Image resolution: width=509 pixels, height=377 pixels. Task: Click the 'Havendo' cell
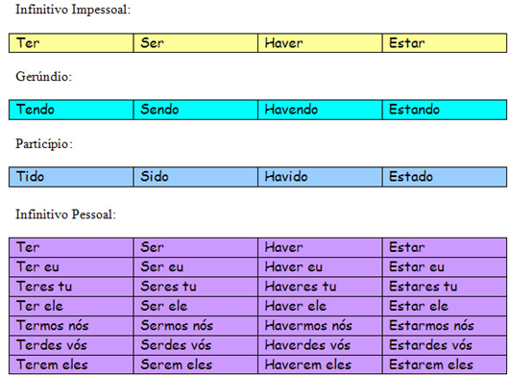tap(320, 110)
